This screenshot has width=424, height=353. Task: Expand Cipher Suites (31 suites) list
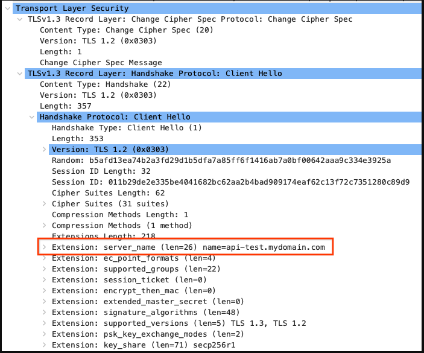(x=44, y=204)
